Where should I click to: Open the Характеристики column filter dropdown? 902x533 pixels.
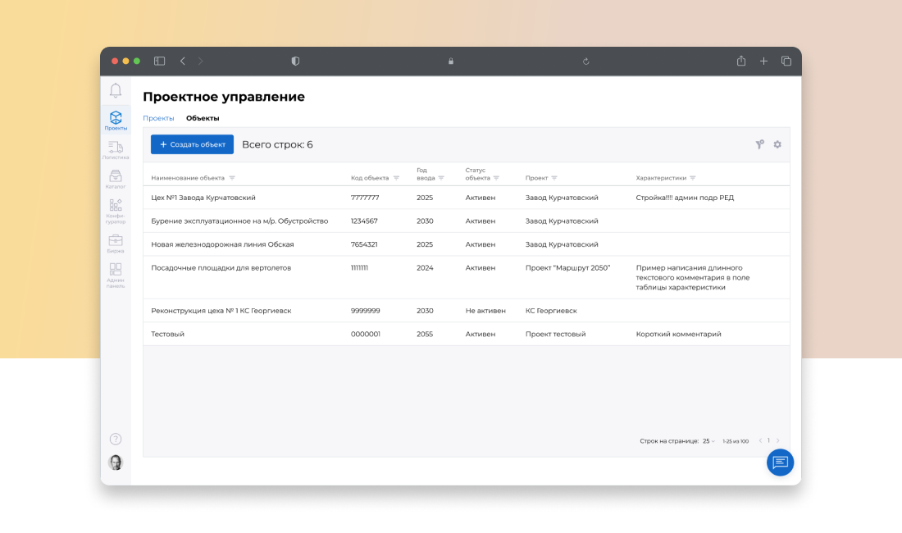(693, 176)
